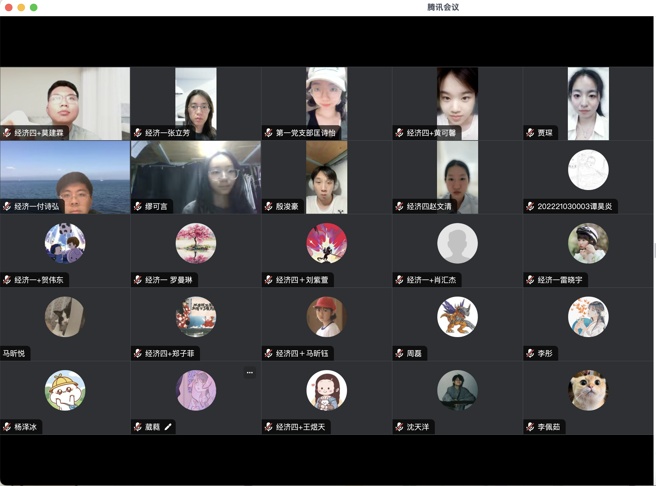This screenshot has width=656, height=486.
Task: Click the mic icon next to 经济一张立芳
Action: 138,133
